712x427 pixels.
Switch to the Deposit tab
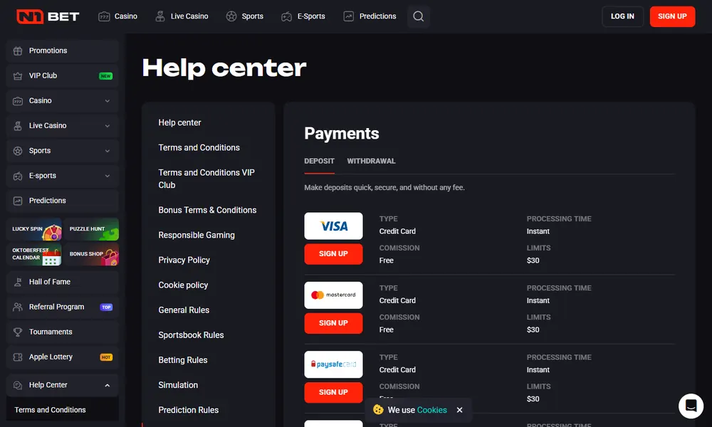(319, 161)
